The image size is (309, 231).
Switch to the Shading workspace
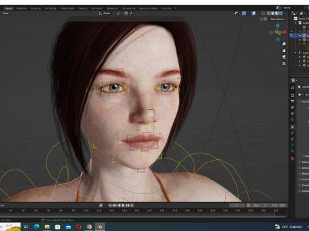(83, 8)
